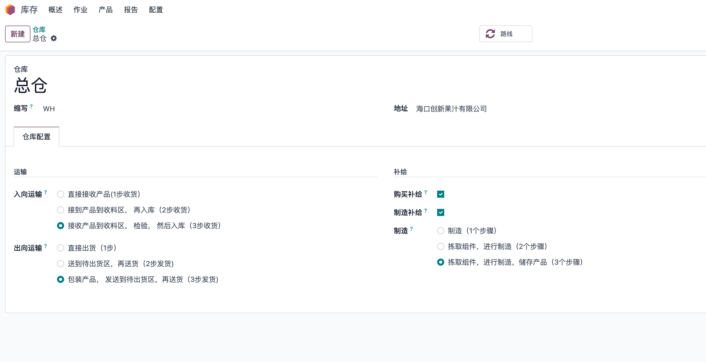Click the 缩写 field value WH

[x=49, y=109]
